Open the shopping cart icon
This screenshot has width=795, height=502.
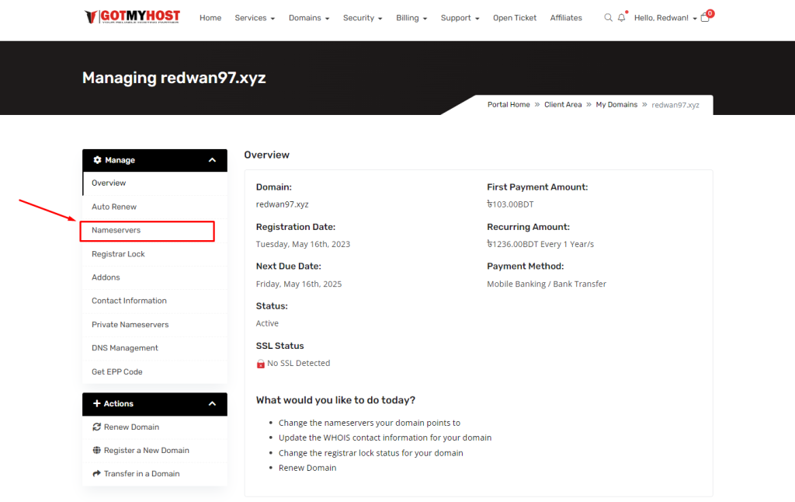705,18
